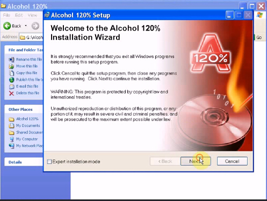Click the red X Delete this file icon
Viewport: 267px width, 201px height.
coord(11,93)
